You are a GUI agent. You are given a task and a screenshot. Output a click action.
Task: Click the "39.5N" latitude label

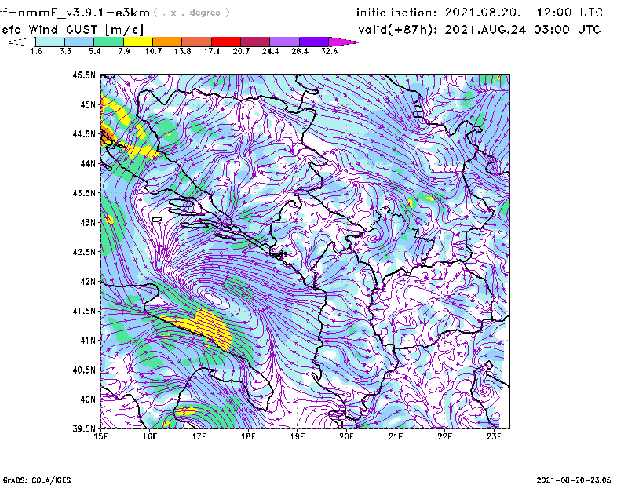point(85,429)
